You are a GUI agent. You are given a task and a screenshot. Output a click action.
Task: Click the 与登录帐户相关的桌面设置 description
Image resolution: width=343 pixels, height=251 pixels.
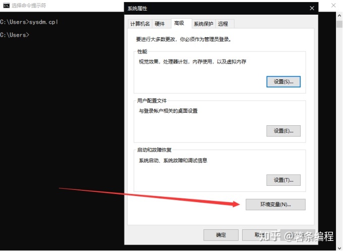point(168,111)
